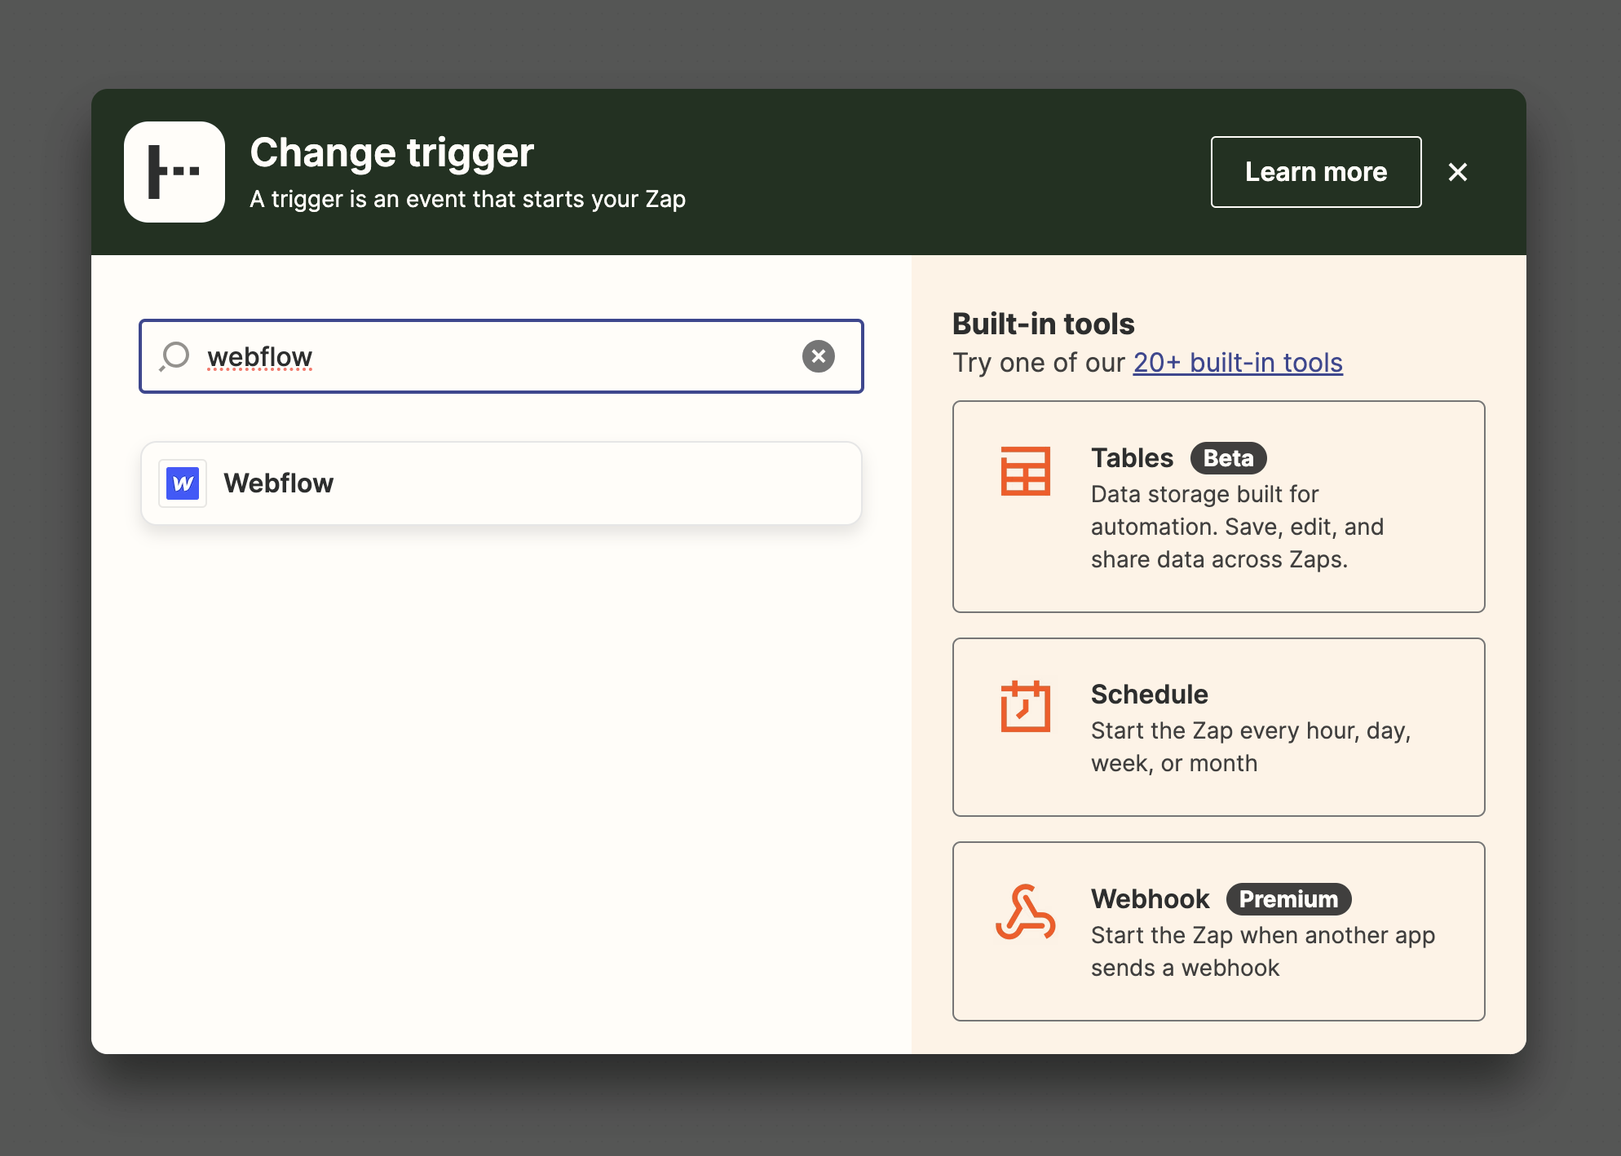Choose the Tables built-in tool title
Image resolution: width=1621 pixels, height=1156 pixels.
tap(1132, 458)
